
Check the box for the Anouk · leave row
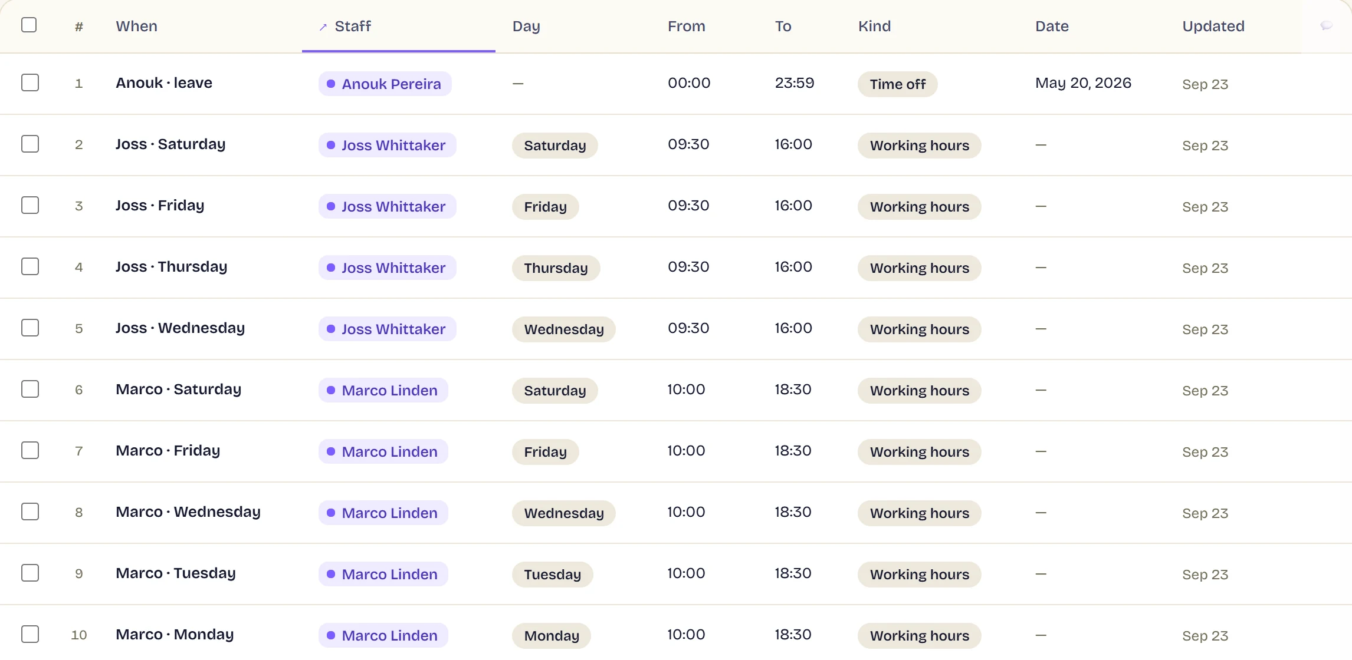30,82
